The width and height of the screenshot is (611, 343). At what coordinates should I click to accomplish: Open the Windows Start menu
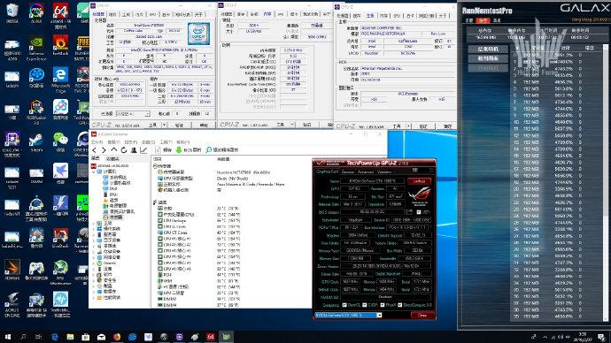point(7,337)
